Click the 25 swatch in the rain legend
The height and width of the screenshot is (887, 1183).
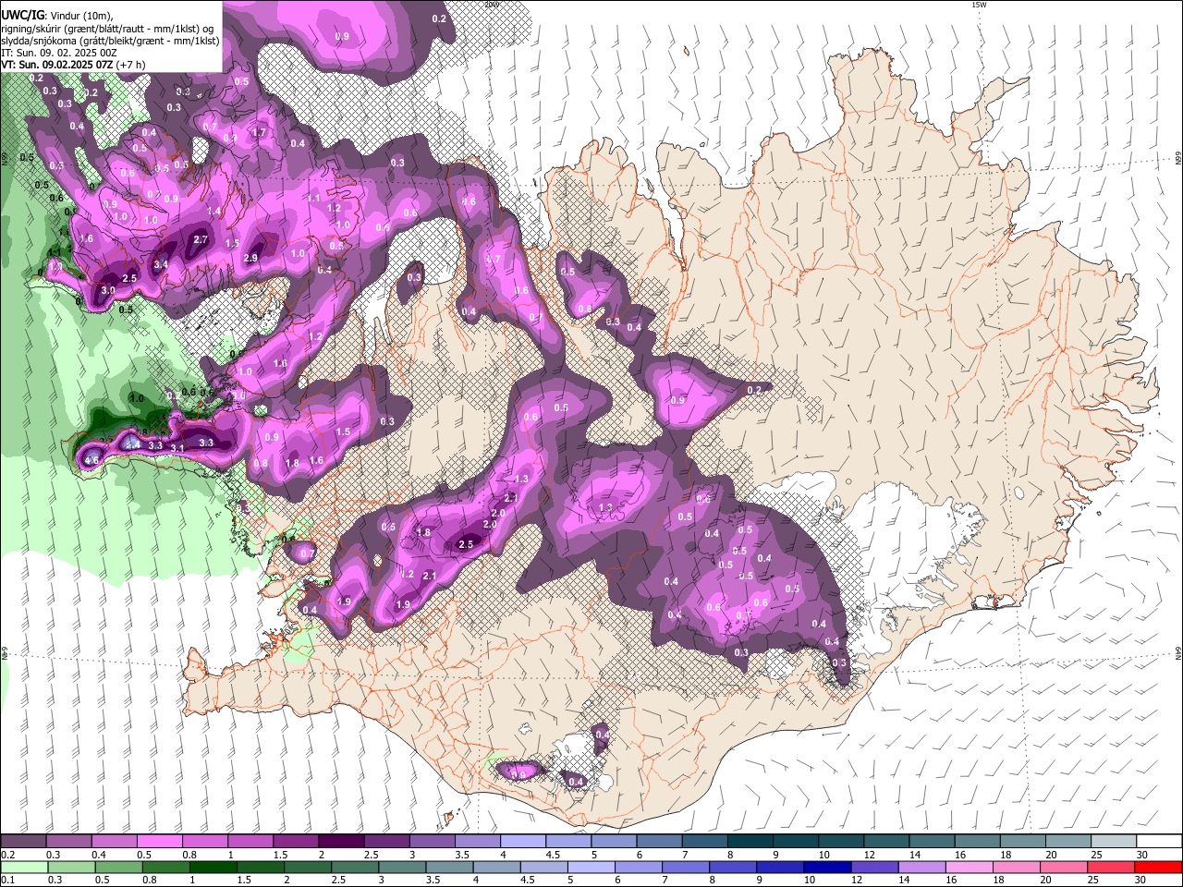1111,867
